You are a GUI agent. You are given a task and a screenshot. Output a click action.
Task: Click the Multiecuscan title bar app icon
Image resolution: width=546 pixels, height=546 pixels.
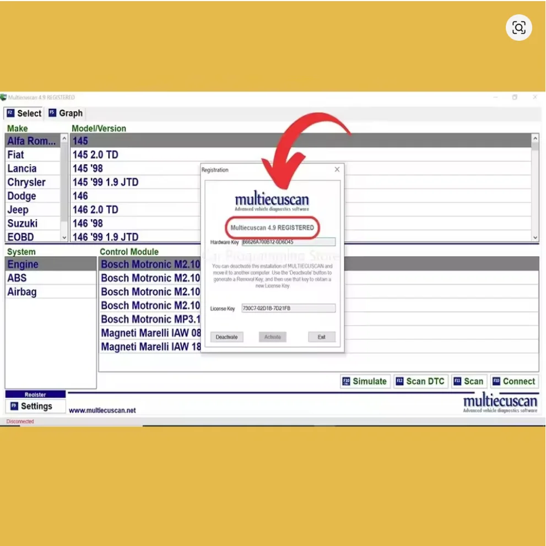pyautogui.click(x=3, y=97)
